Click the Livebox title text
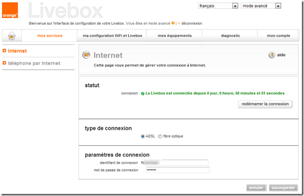The image size is (304, 196). [66, 11]
